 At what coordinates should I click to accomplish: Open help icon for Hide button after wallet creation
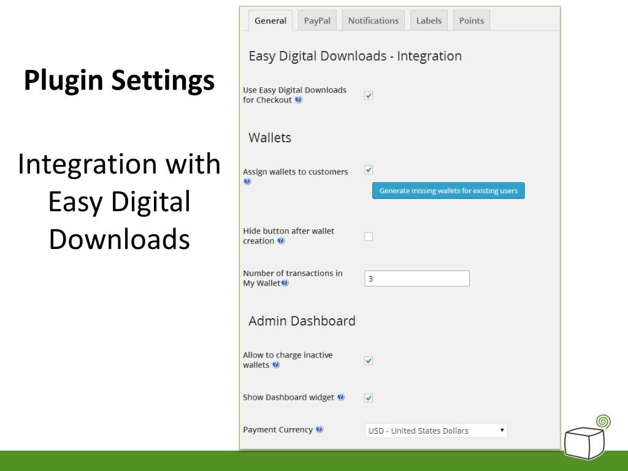[x=281, y=240]
